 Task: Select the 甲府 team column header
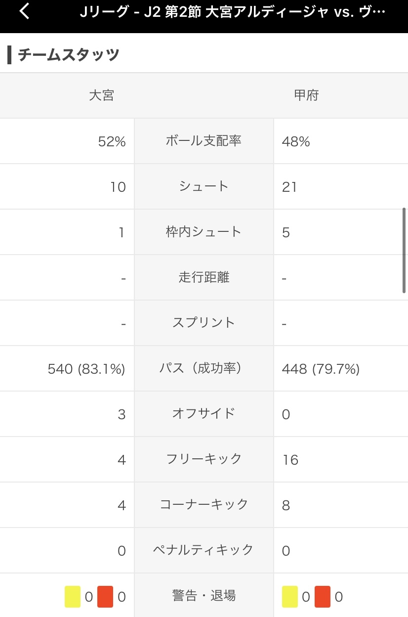point(306,95)
